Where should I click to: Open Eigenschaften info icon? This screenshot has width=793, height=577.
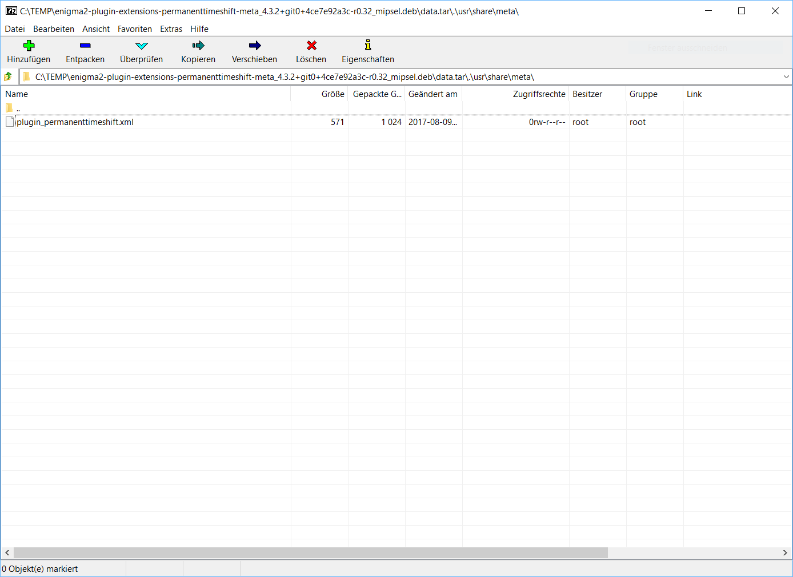(x=368, y=46)
